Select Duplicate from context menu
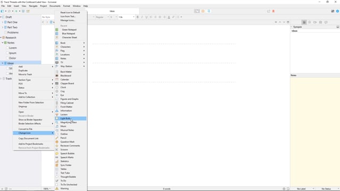Image resolution: width=340 pixels, height=191 pixels. 33,71
